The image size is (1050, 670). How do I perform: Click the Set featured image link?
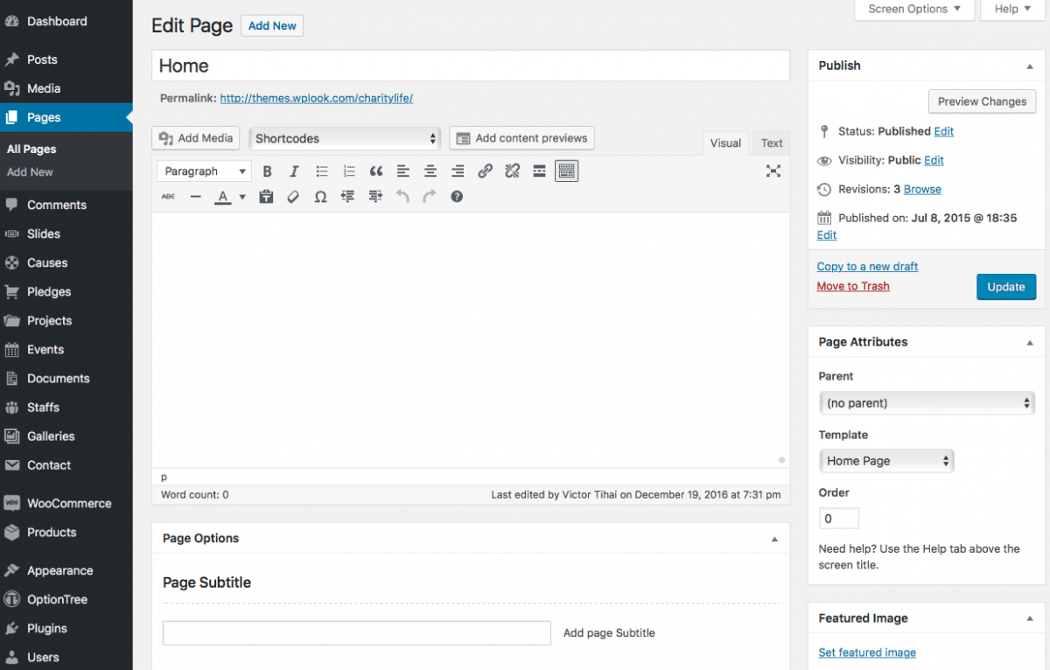(867, 652)
